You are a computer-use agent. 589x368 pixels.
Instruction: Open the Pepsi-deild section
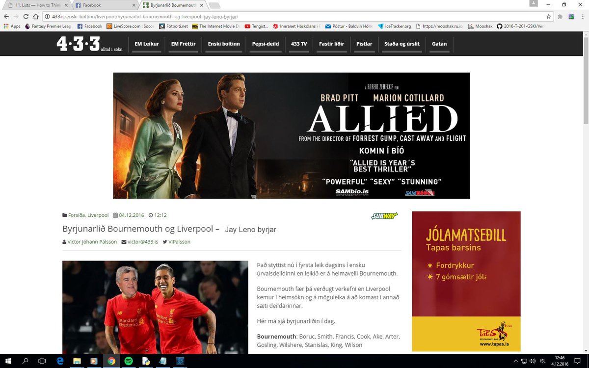click(x=265, y=44)
